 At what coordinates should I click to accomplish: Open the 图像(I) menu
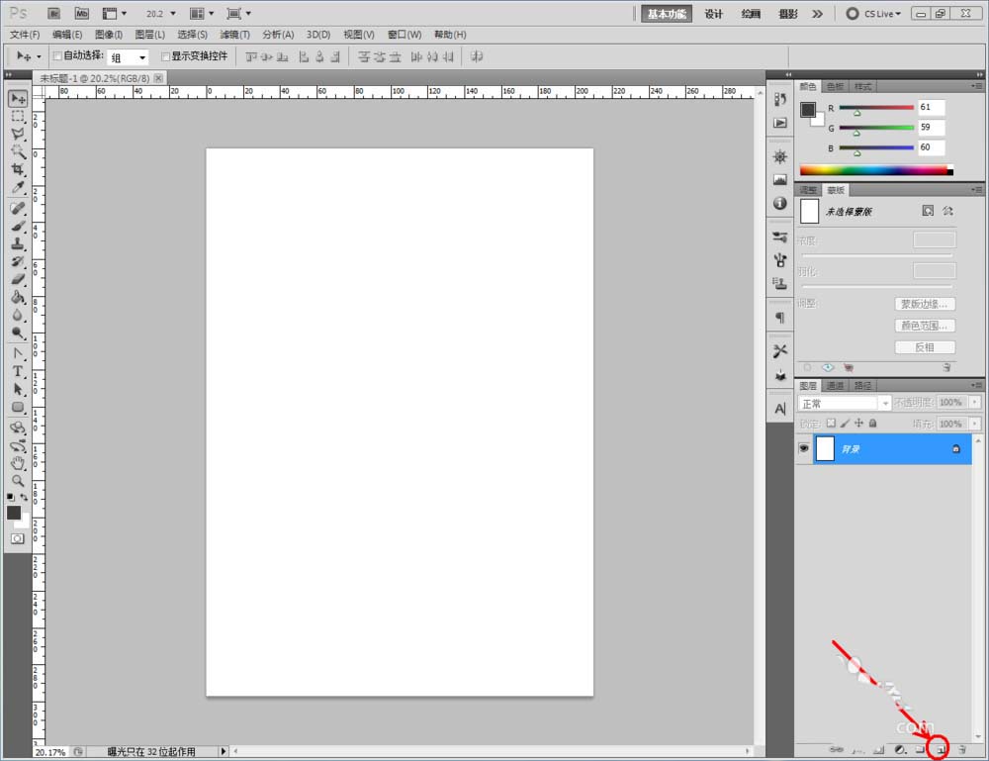pyautogui.click(x=109, y=35)
